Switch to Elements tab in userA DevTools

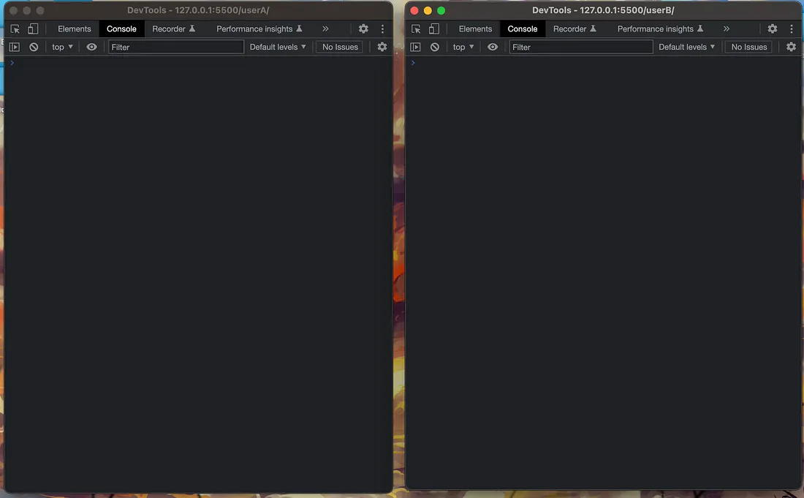click(x=75, y=29)
